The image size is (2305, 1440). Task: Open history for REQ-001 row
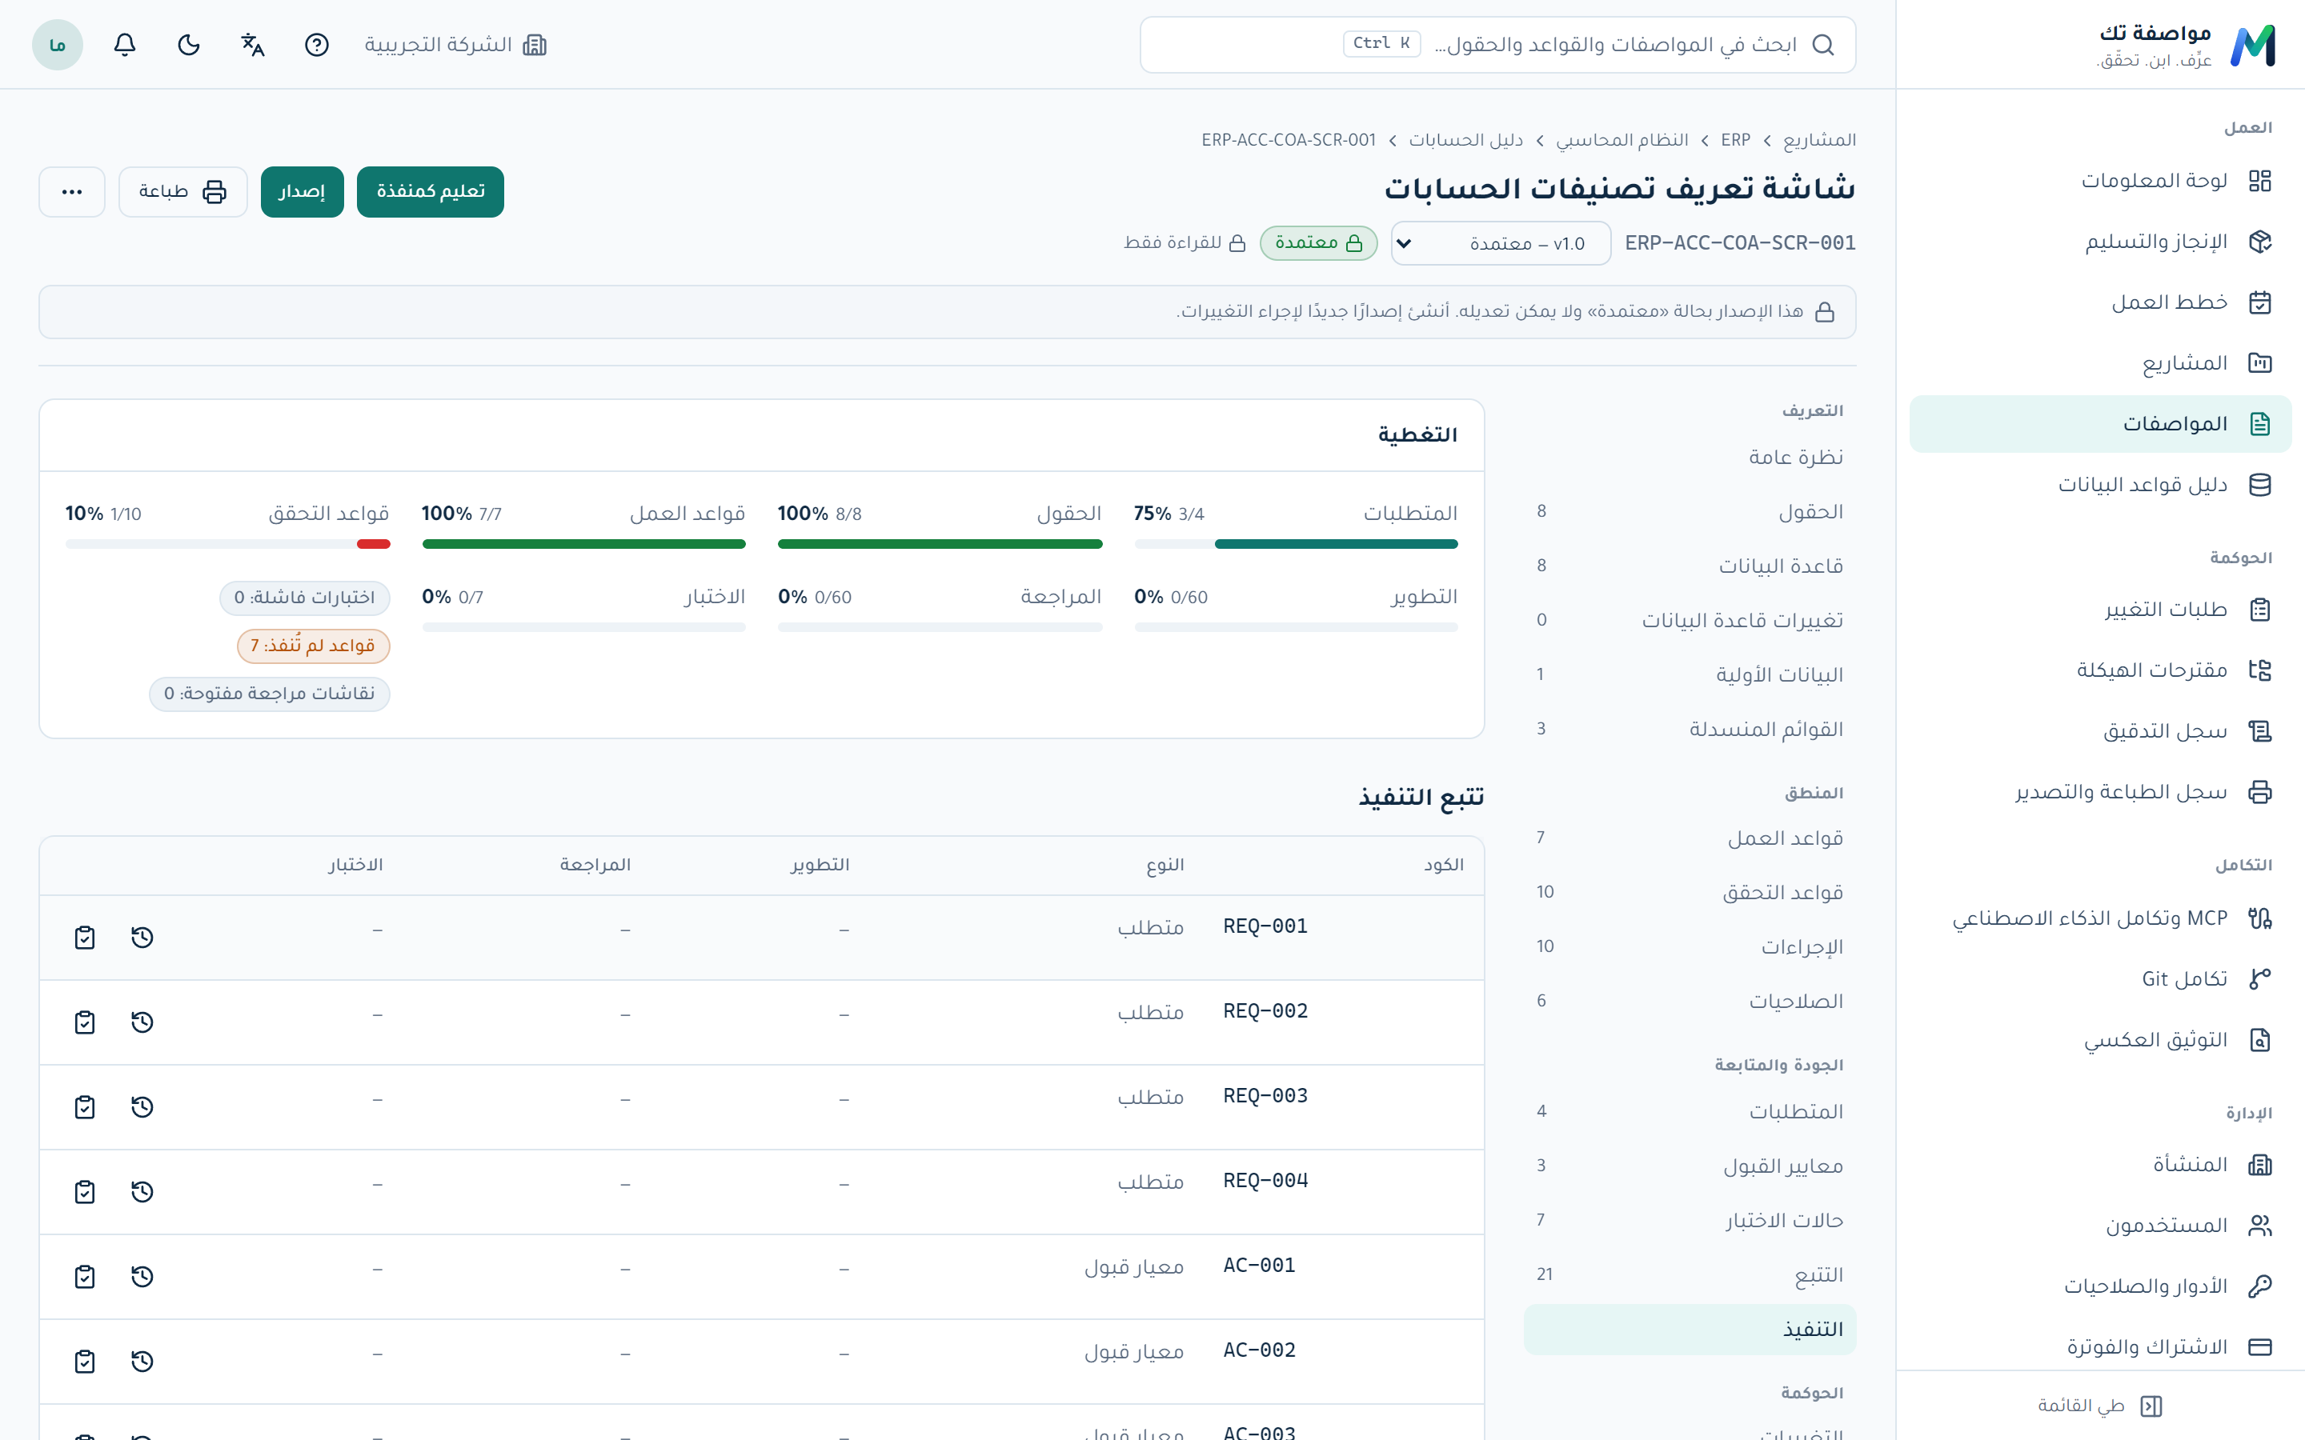[142, 937]
